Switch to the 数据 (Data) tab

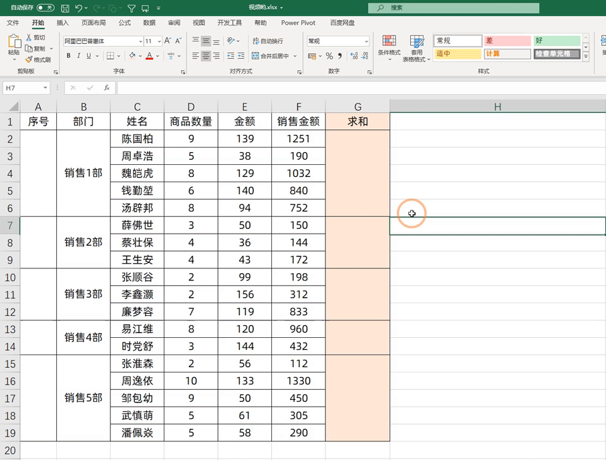pyautogui.click(x=149, y=23)
